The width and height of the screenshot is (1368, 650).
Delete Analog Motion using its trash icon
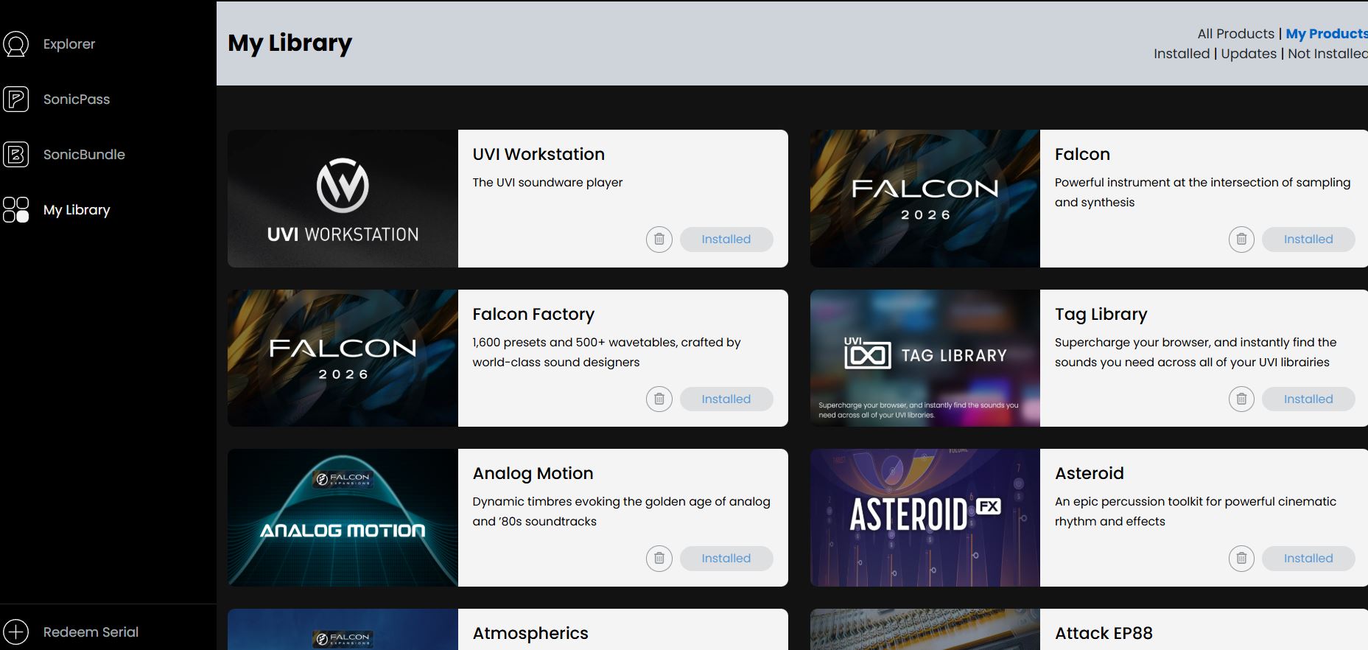click(x=659, y=559)
